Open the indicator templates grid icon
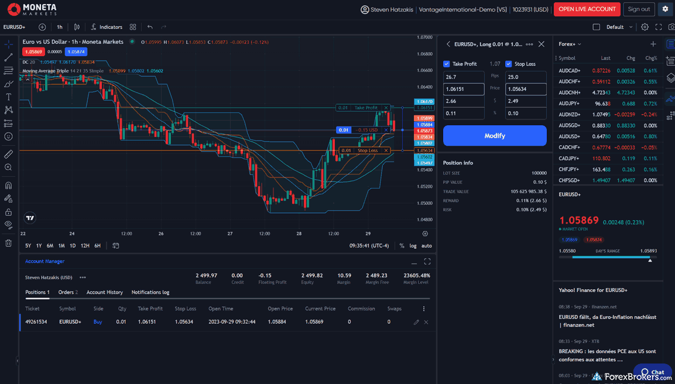675x384 pixels. pyautogui.click(x=133, y=27)
